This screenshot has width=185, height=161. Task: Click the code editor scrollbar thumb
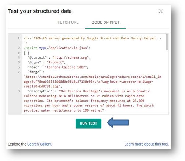tap(167, 42)
